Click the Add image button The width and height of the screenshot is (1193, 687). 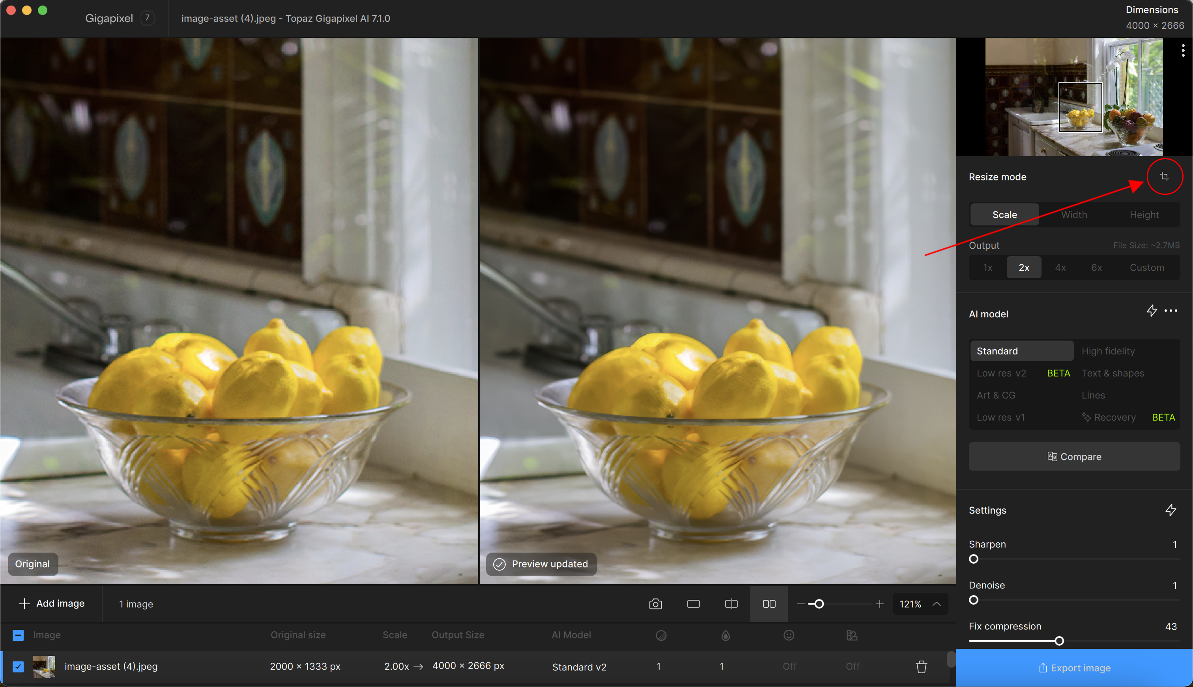point(51,603)
